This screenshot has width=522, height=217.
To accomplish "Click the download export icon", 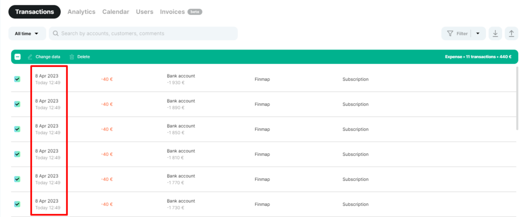I will [495, 34].
